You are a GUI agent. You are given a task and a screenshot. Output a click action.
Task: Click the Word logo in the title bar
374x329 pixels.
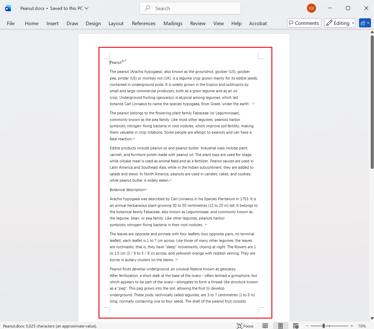(8, 8)
